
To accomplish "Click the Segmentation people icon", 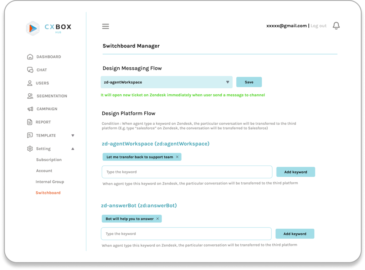I will pos(30,96).
